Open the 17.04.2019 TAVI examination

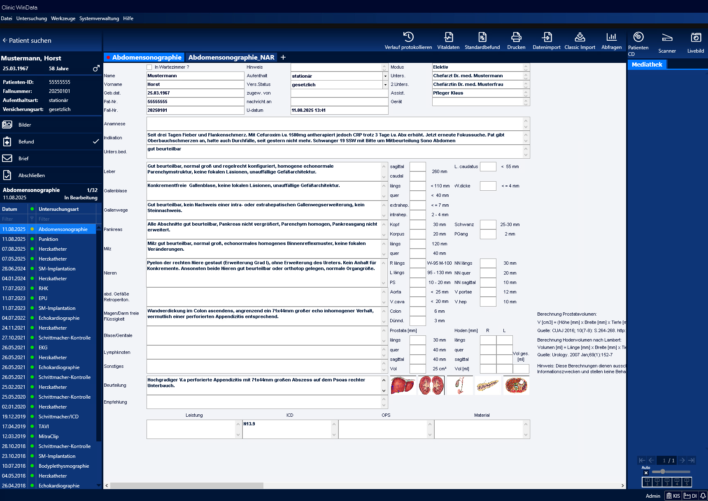[48, 427]
